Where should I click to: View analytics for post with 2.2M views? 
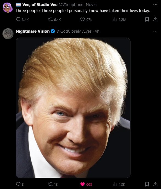coord(119,19)
